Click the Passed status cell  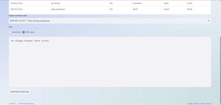pos(174,9)
